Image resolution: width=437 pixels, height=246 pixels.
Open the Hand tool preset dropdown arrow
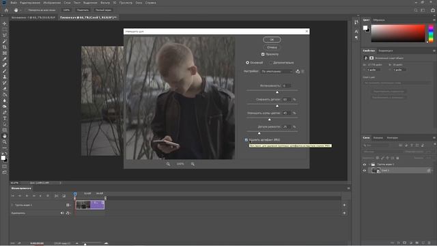(20, 10)
